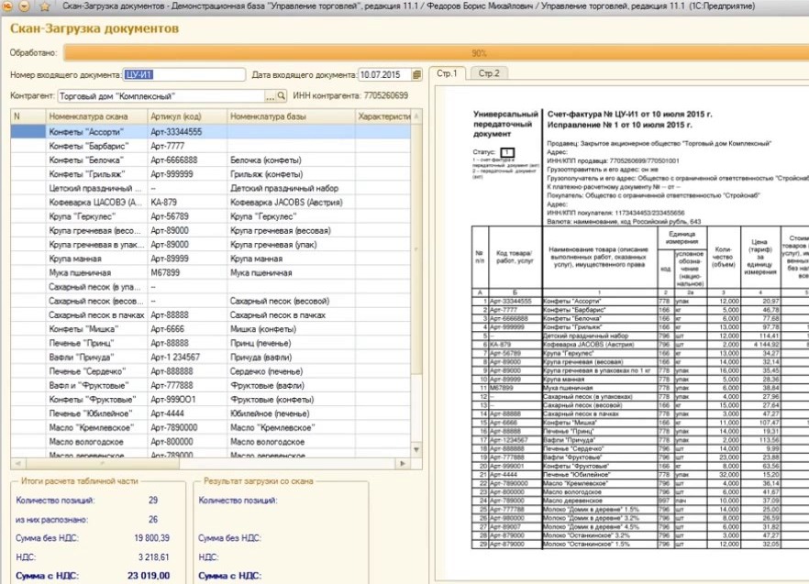Click the 90% progress bar
Viewport: 809px width, 584px height.
(437, 53)
